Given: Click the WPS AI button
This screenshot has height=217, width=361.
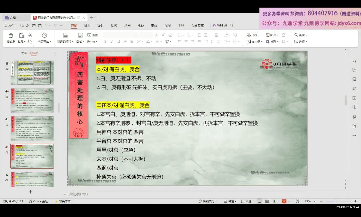Looking at the screenshot, I should click(220, 25).
